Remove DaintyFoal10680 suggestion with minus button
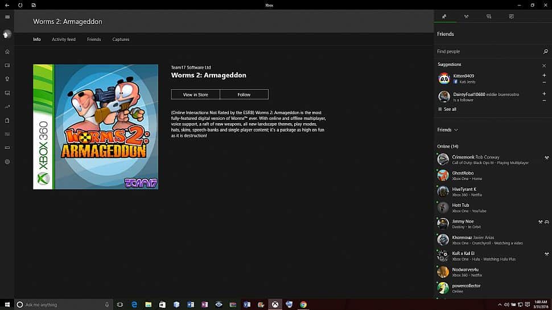Image resolution: width=552 pixels, height=310 pixels. pyautogui.click(x=544, y=100)
